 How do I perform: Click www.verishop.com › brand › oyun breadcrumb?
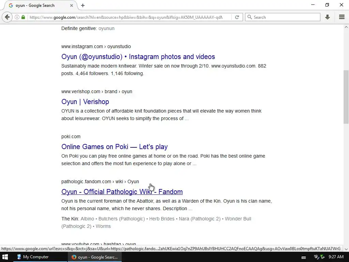(96, 91)
